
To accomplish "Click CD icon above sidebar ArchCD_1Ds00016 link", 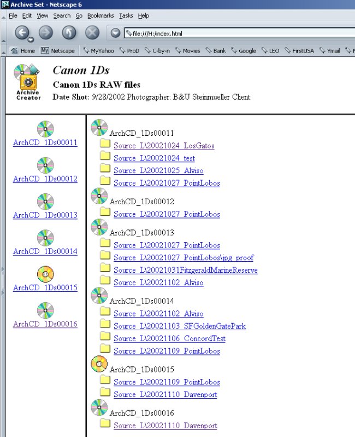I will tap(45, 310).
